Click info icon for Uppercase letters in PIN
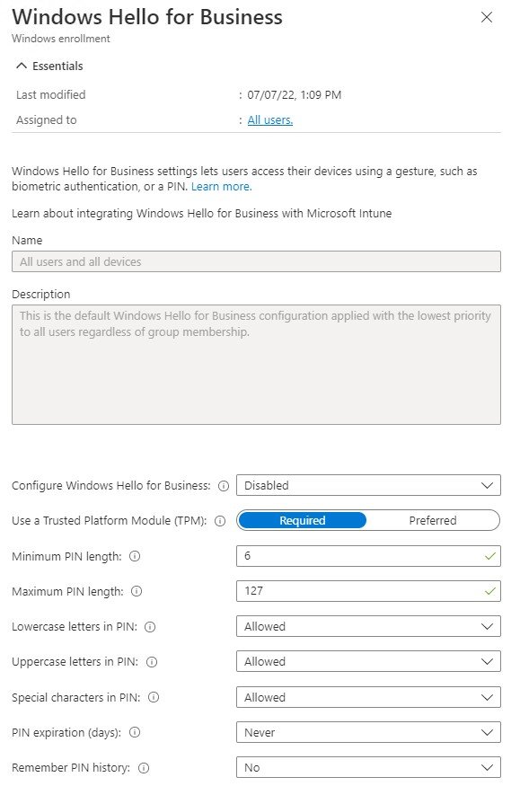The width and height of the screenshot is (520, 786). 151,662
